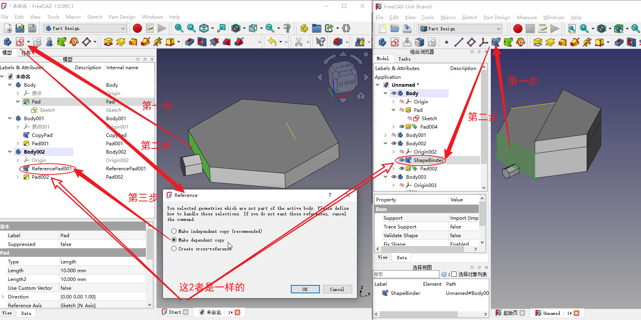Click Datum line icon in Link Branch toolbar
The image size is (641, 320).
[x=459, y=42]
